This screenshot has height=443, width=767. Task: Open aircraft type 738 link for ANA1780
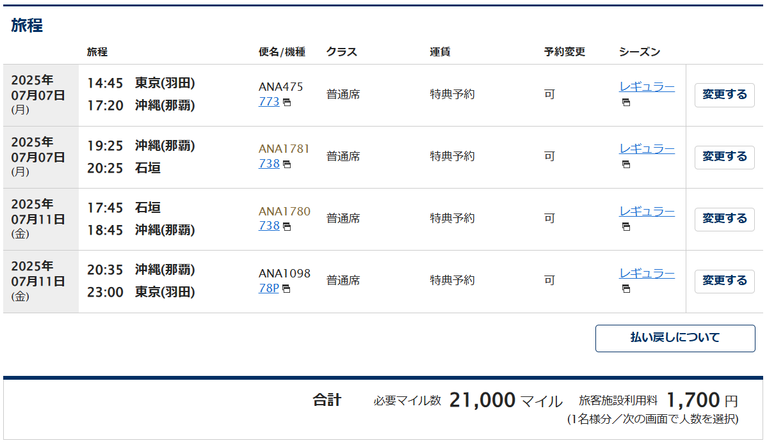pyautogui.click(x=268, y=226)
